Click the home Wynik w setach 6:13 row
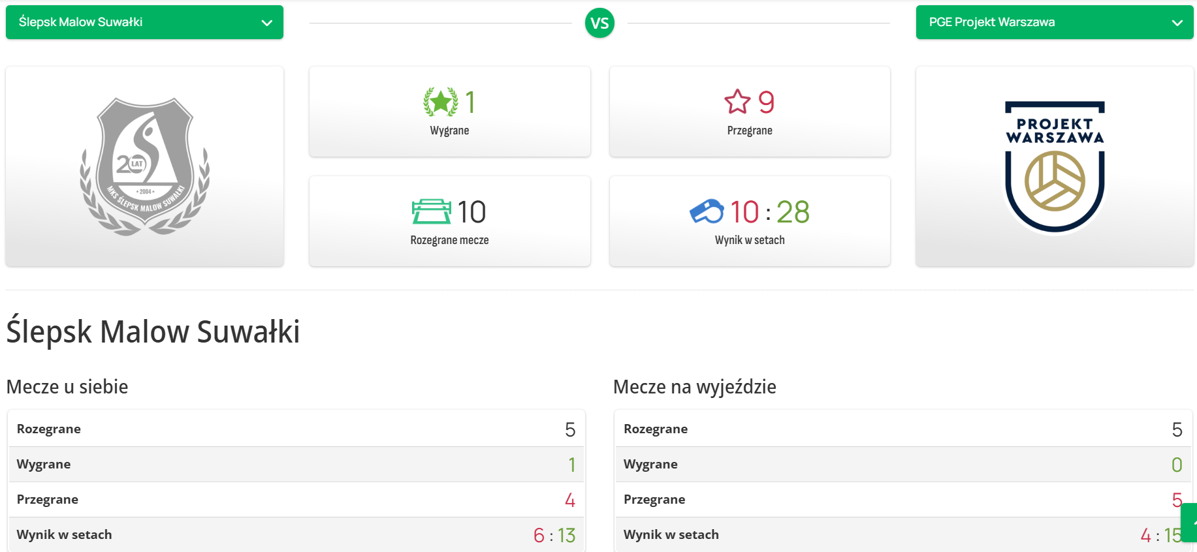This screenshot has height=552, width=1197. coord(296,535)
